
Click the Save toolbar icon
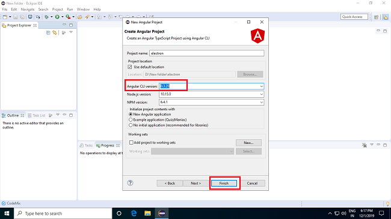pyautogui.click(x=16, y=17)
